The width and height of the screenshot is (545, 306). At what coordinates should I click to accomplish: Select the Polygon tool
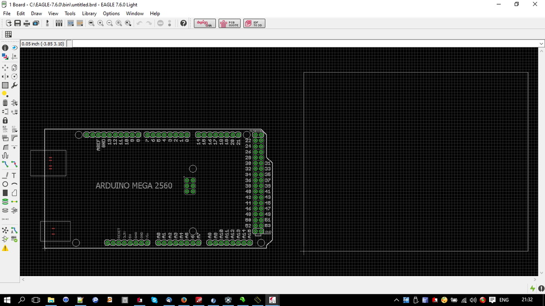pos(14,193)
